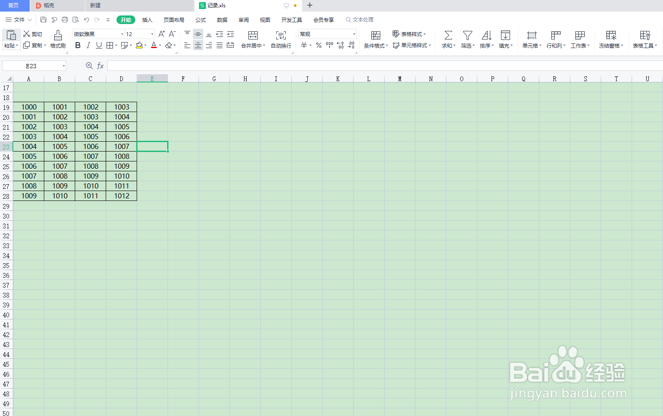Screen dimensions: 663x416
Task: Open Cell Style (单元格样式) button
Action: coord(412,45)
